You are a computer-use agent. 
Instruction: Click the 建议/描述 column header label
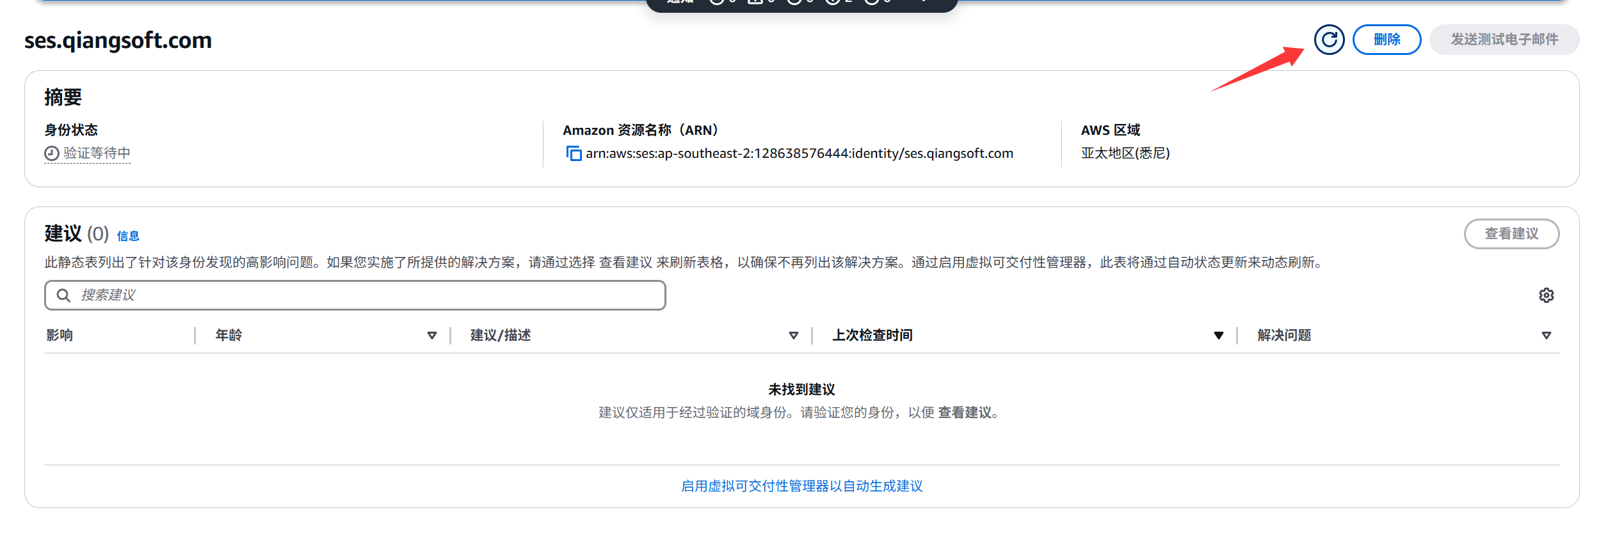click(501, 335)
